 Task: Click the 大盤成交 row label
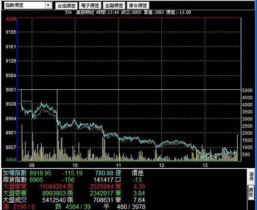pos(15,200)
